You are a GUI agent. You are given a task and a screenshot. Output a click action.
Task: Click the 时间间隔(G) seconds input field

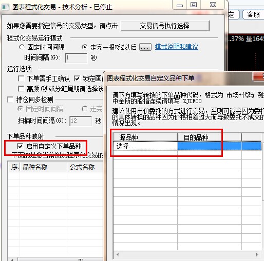coord(76,58)
